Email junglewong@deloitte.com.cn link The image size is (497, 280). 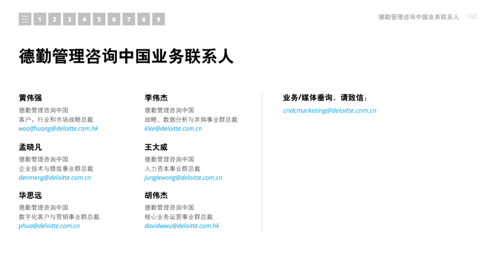(x=183, y=178)
